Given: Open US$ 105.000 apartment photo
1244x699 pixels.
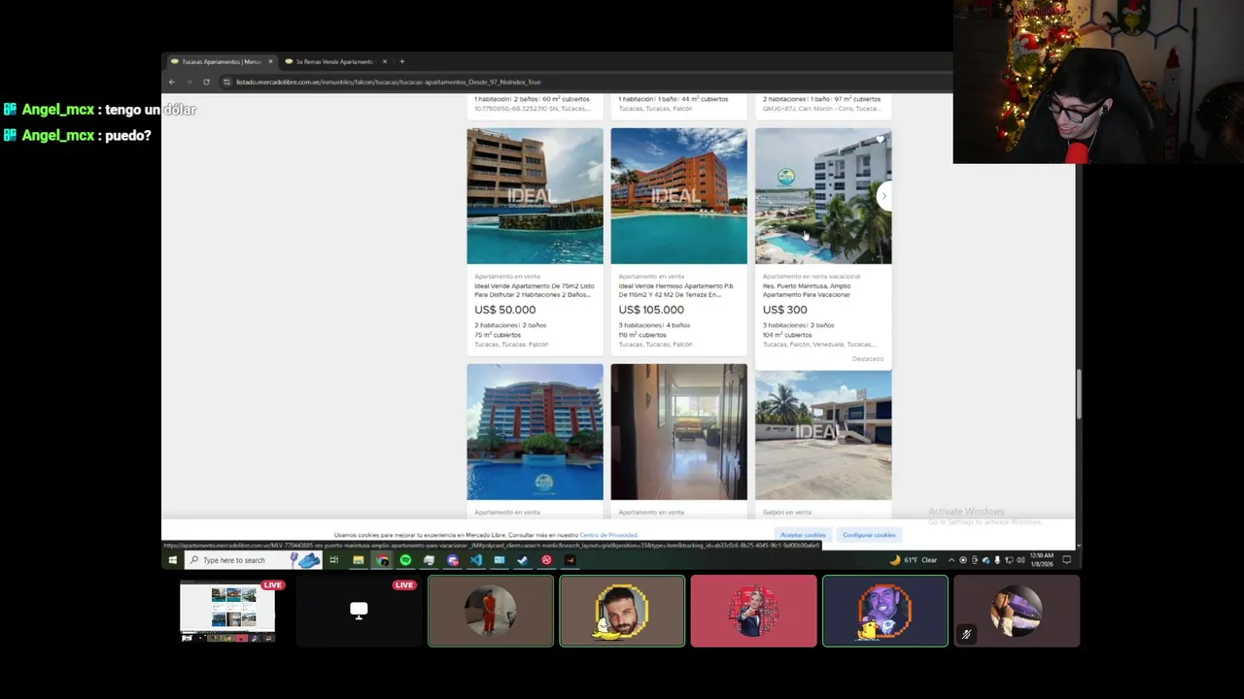Looking at the screenshot, I should (x=678, y=196).
